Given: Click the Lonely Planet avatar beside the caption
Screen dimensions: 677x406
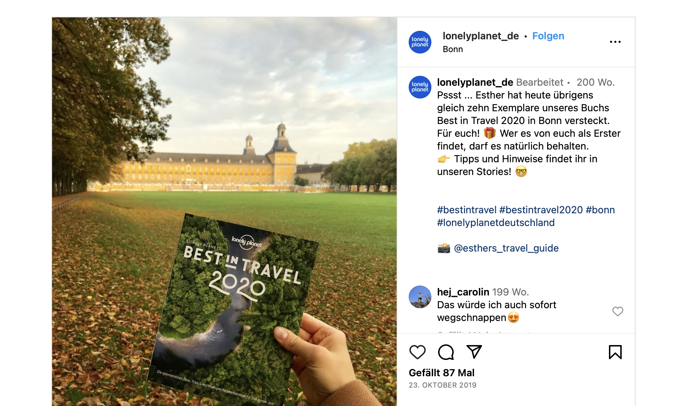Looking at the screenshot, I should [420, 87].
